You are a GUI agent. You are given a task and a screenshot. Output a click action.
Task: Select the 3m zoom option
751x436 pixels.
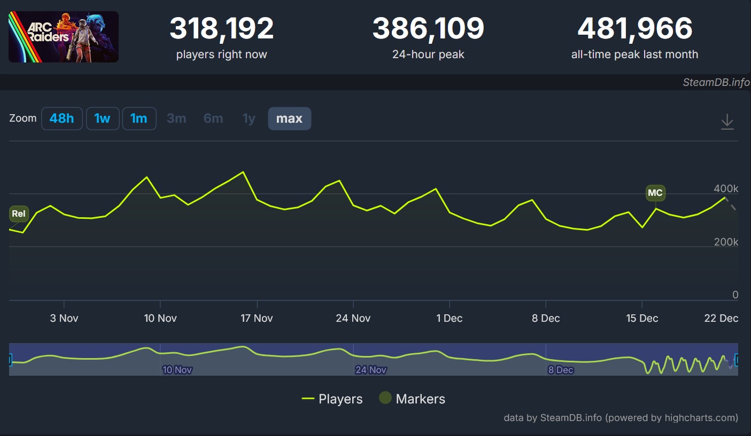tap(176, 118)
